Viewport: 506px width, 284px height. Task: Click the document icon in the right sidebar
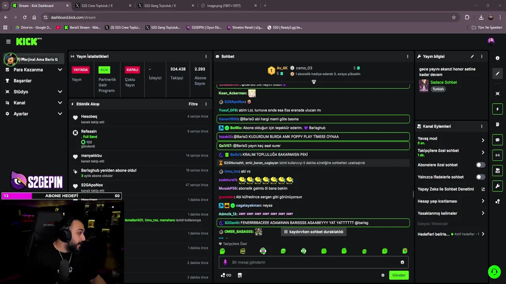(497, 124)
